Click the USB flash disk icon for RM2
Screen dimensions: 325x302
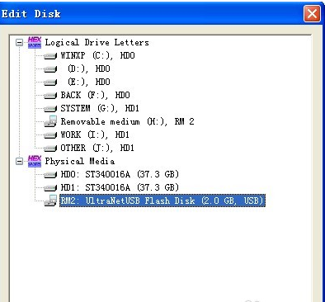[50, 201]
